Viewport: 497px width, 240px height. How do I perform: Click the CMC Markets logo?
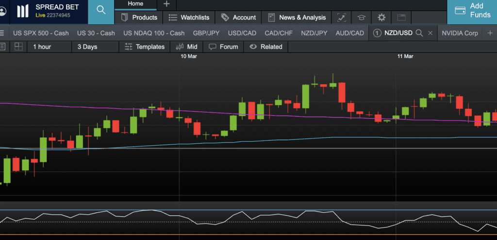click(22, 11)
